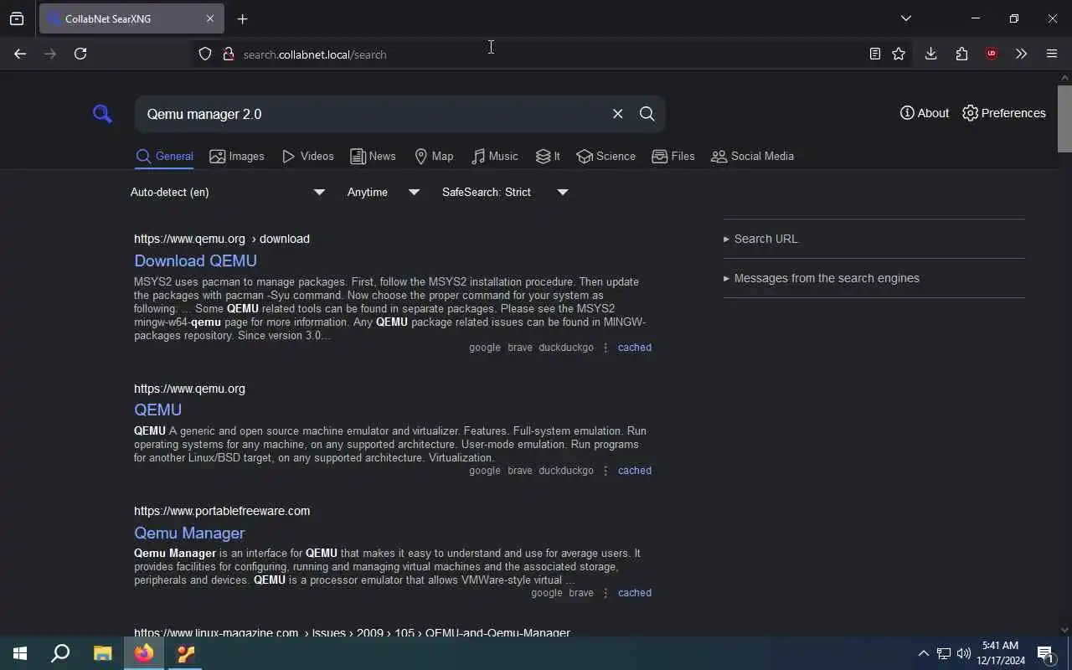Image resolution: width=1072 pixels, height=670 pixels.
Task: Open the Windows Start menu
Action: click(20, 653)
